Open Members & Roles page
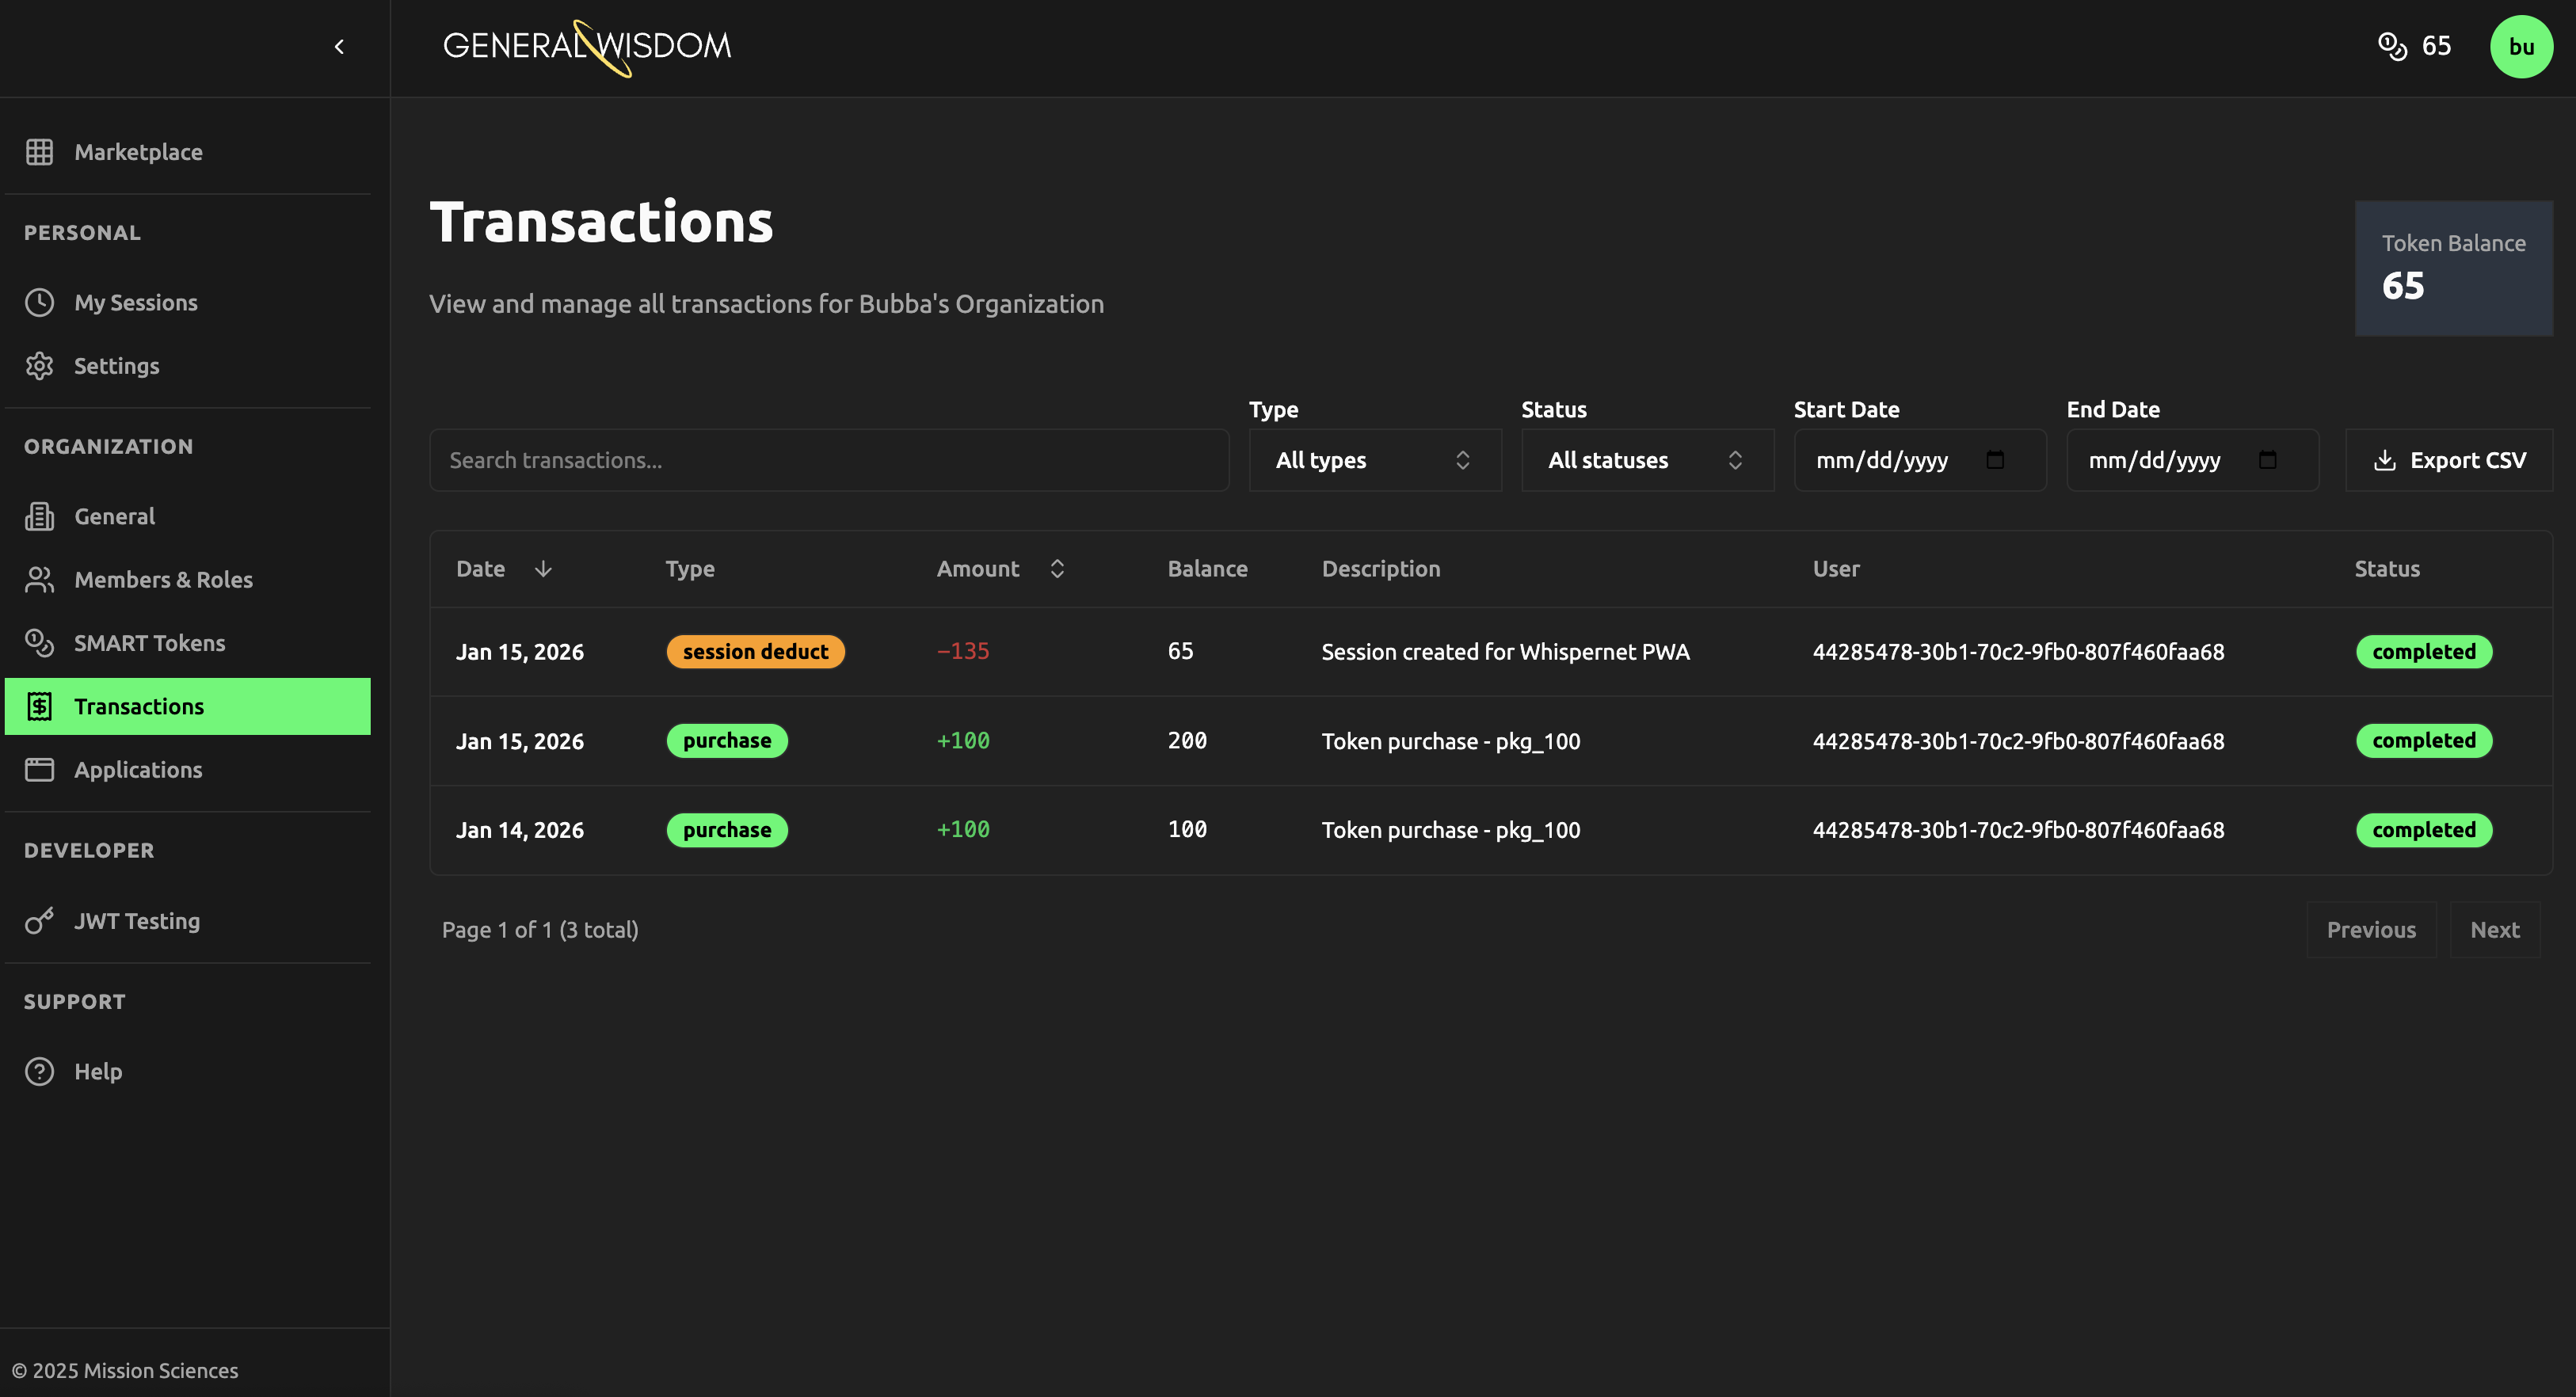The height and width of the screenshot is (1397, 2576). pos(188,580)
